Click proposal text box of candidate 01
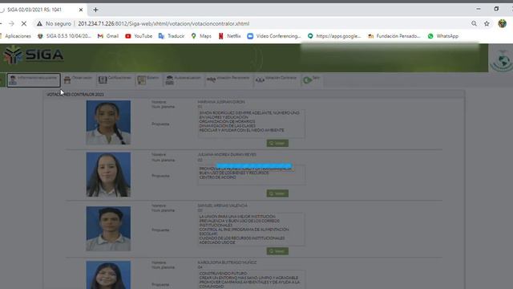Image resolution: width=513 pixels, height=289 pixels. pyautogui.click(x=251, y=124)
